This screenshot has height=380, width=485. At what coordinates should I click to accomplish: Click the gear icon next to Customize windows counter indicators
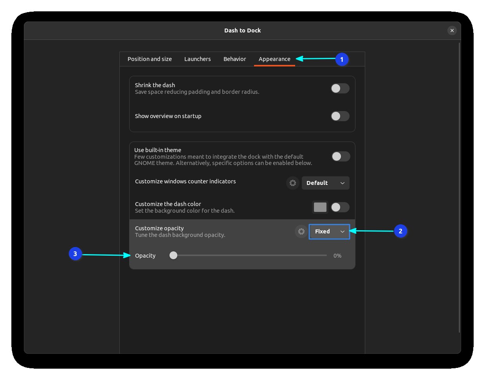(292, 183)
